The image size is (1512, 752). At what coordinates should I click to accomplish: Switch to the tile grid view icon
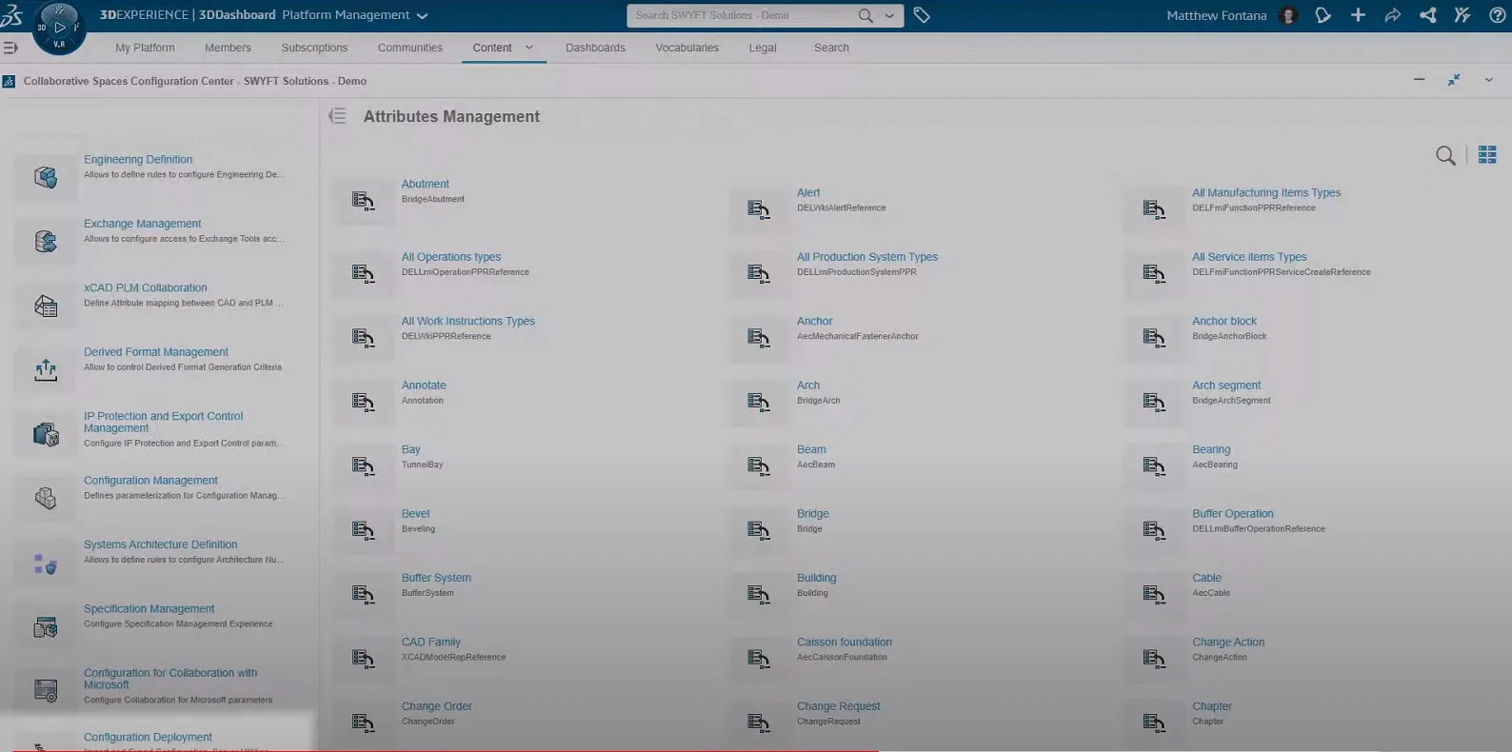pos(1487,155)
